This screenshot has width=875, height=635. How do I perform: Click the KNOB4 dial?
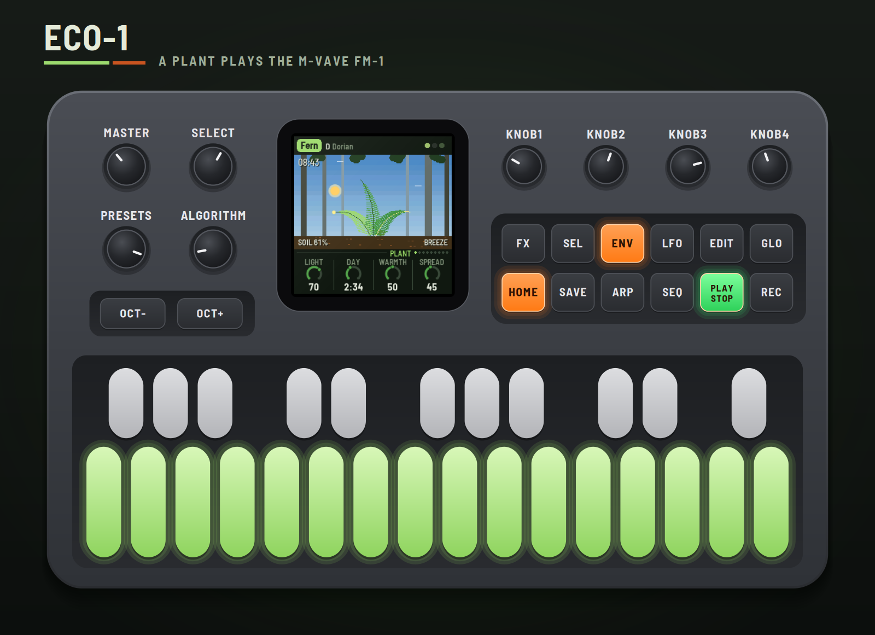(x=769, y=167)
